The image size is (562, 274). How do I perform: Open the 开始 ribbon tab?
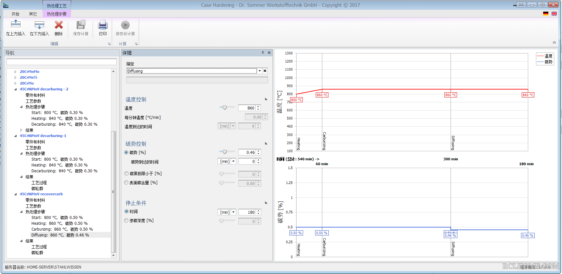click(x=15, y=14)
